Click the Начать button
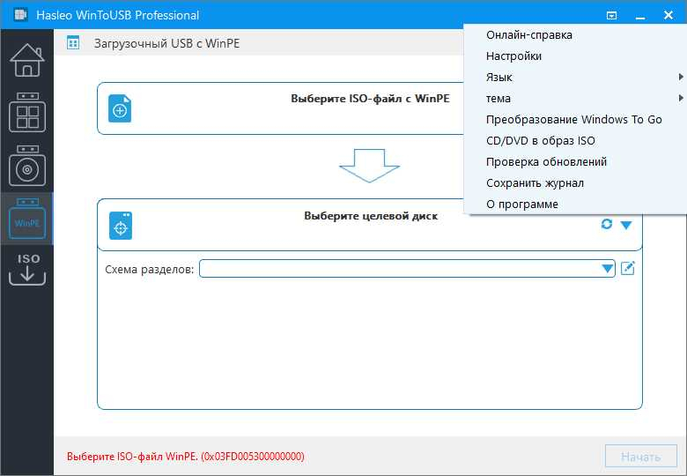Image resolution: width=687 pixels, height=476 pixels. (x=640, y=457)
